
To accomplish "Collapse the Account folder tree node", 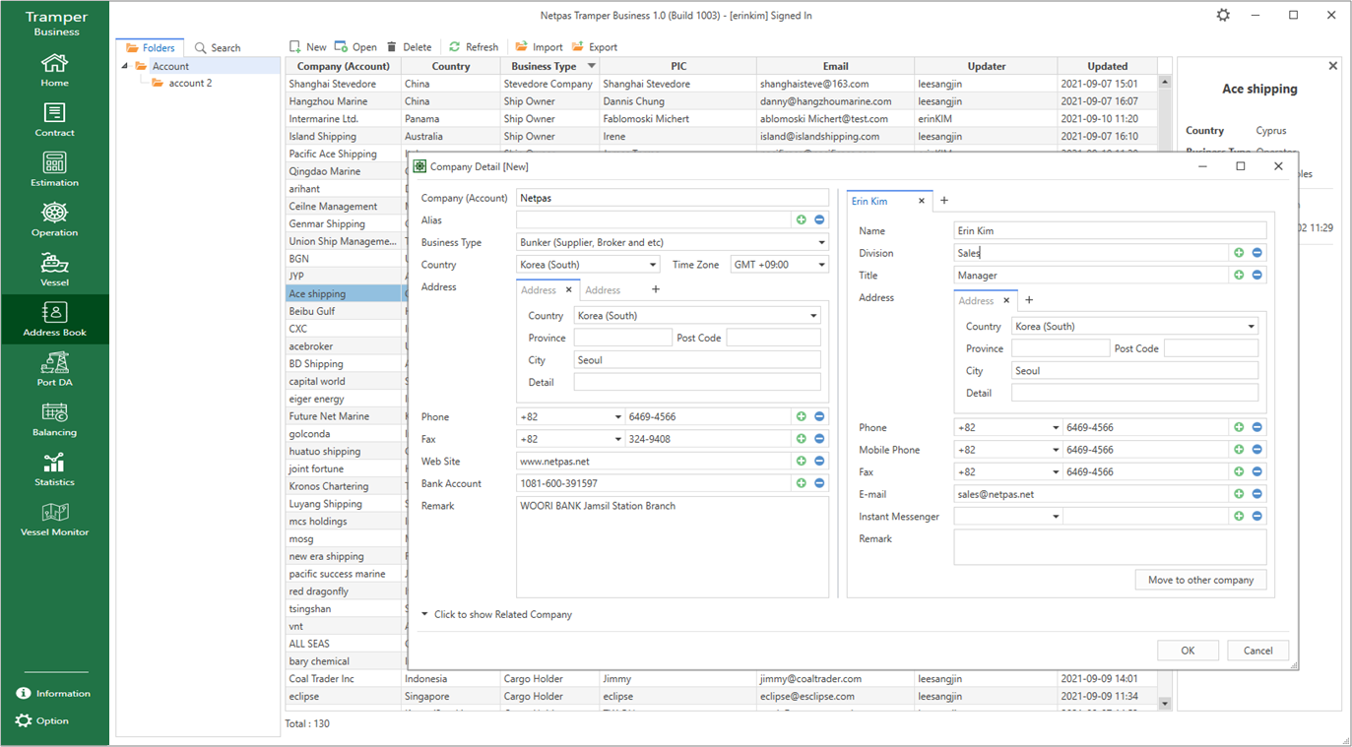I will click(125, 66).
